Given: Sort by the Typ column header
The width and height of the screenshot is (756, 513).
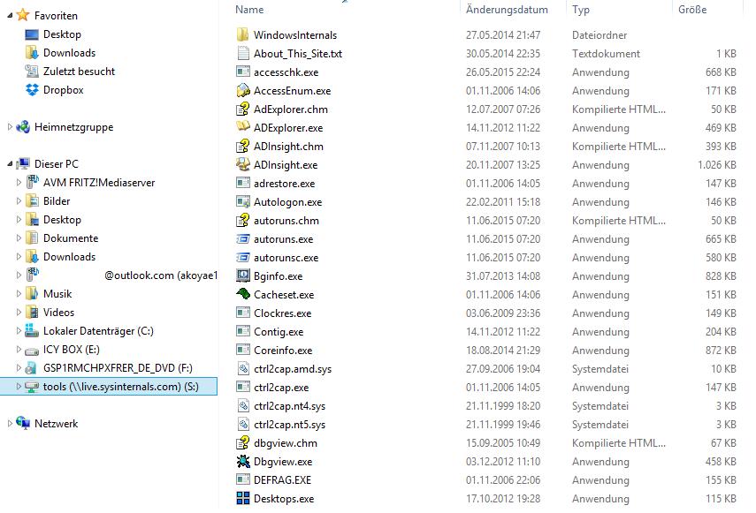Looking at the screenshot, I should tap(581, 9).
